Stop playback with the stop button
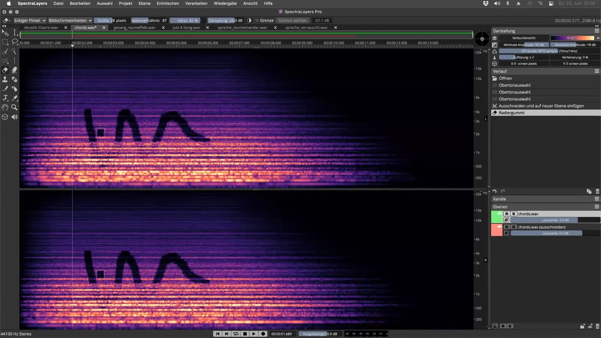 [245, 334]
